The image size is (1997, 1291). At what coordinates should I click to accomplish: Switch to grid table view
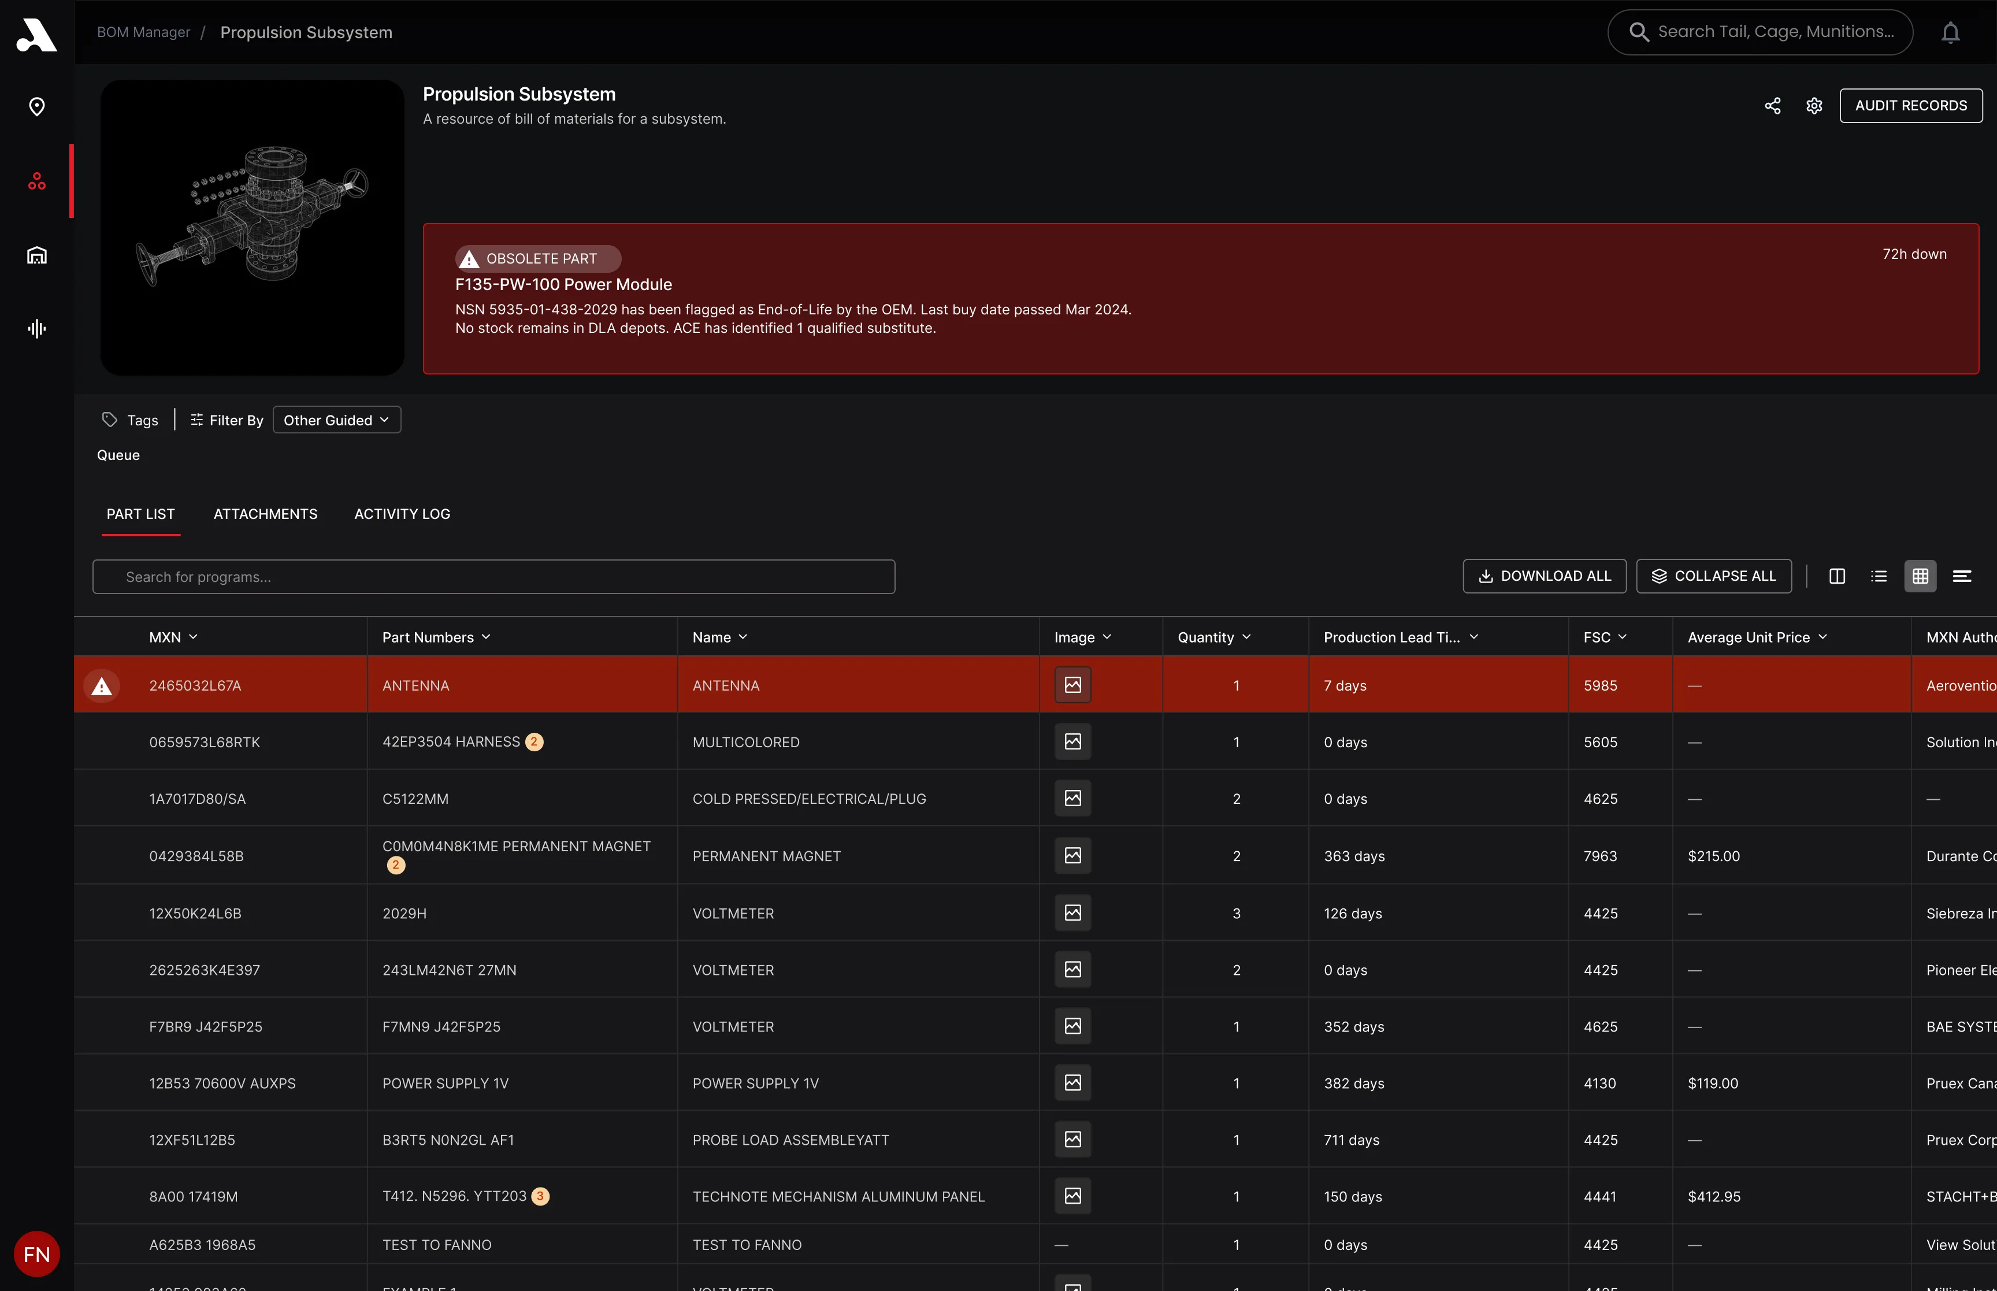(x=1921, y=576)
